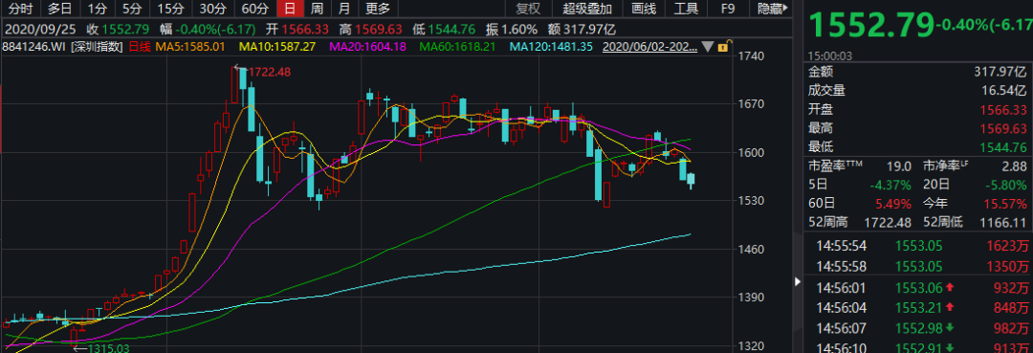The width and height of the screenshot is (1033, 353).
Task: Click the 成交量 16.54亿 row
Action: point(918,90)
